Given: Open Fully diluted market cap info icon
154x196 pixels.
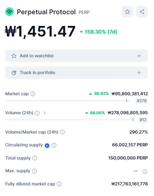Looking at the screenshot, I should tap(59, 184).
